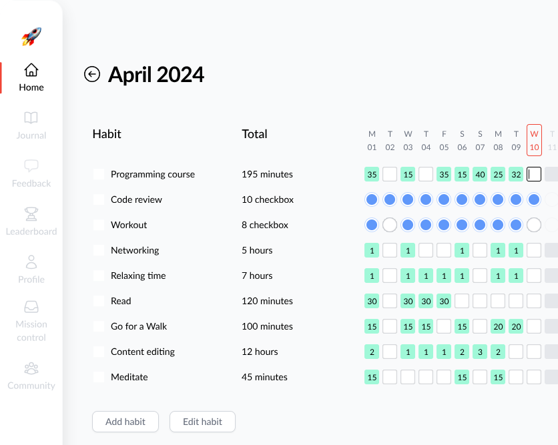Select the checkbox beside Meditate habit
Viewport: 558px width, 445px height.
pyautogui.click(x=99, y=377)
